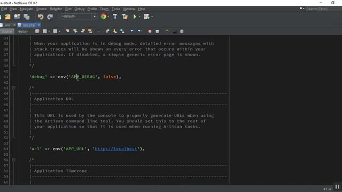The width and height of the screenshot is (342, 192).
Task: Click Find Previous Occurrence icon
Action: [75, 31]
